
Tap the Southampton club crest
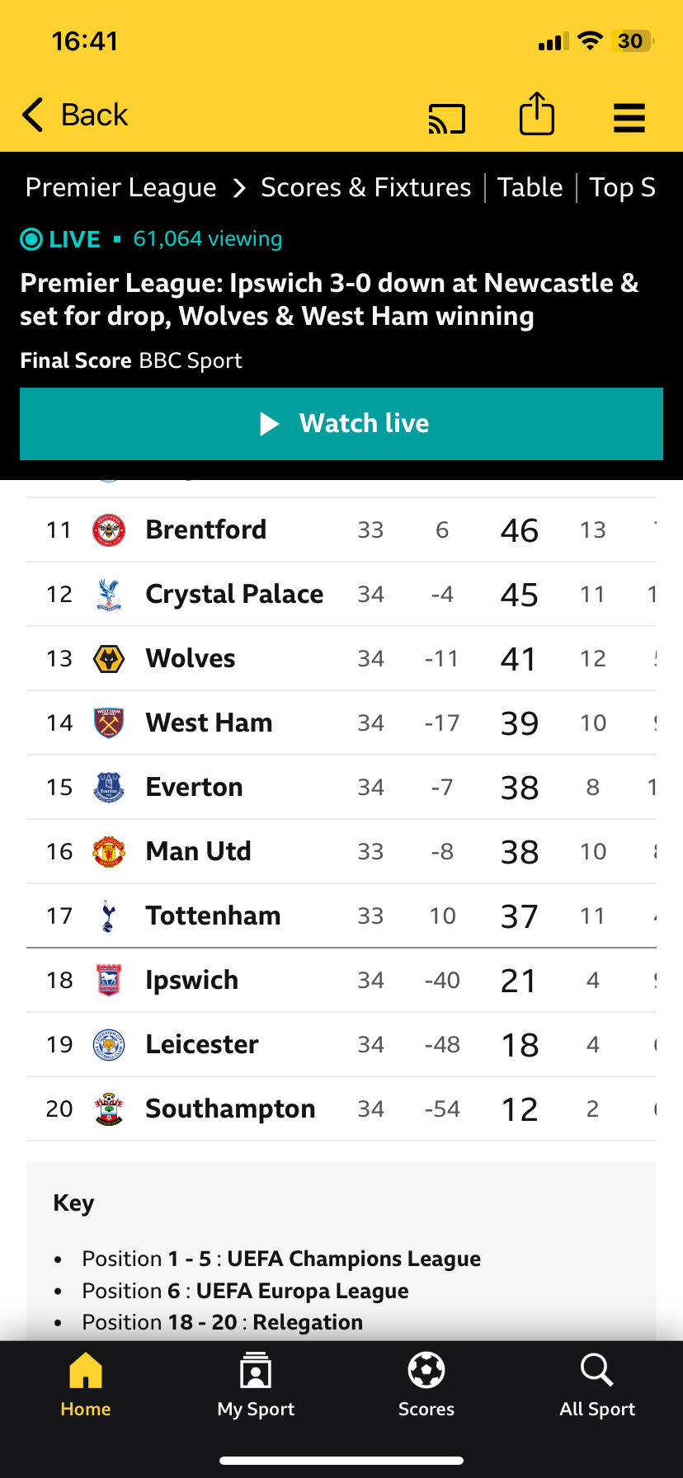point(109,1108)
